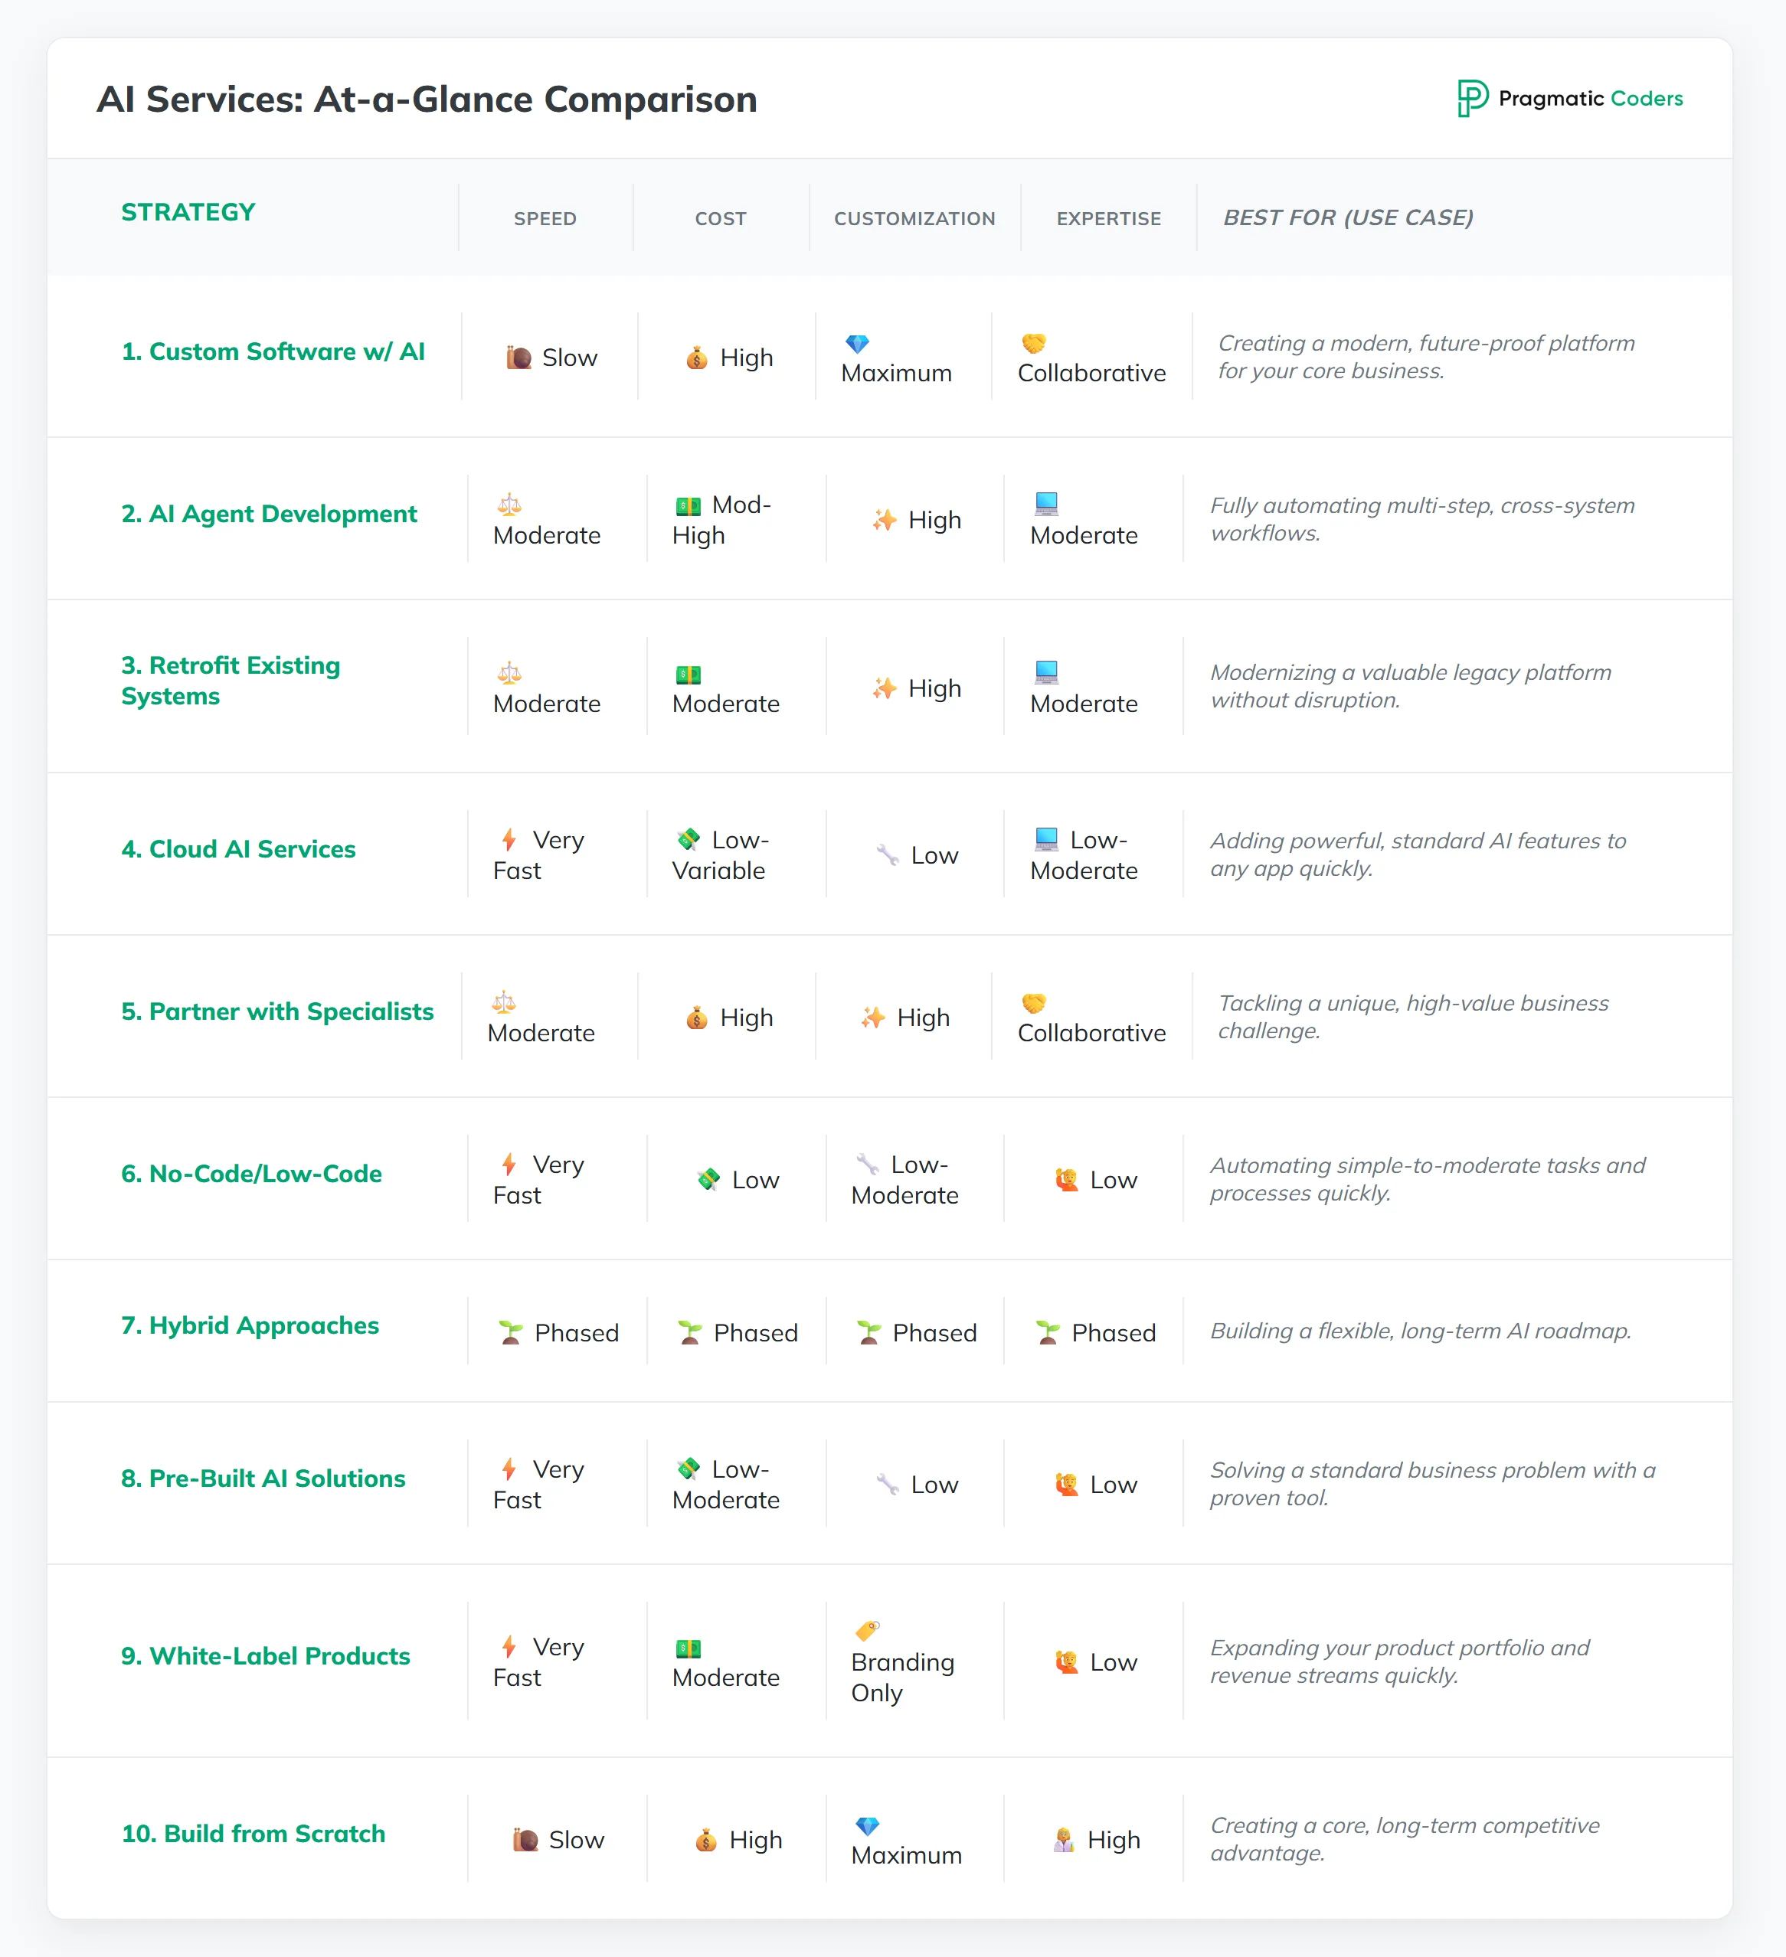The height and width of the screenshot is (1957, 1786).
Task: Click the lightning bolt icon in the Cloud AI Services row
Action: (x=509, y=840)
